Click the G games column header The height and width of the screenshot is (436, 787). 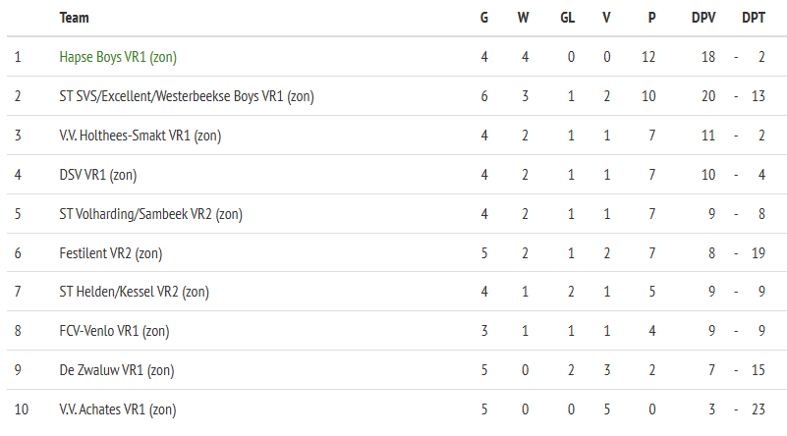(484, 18)
